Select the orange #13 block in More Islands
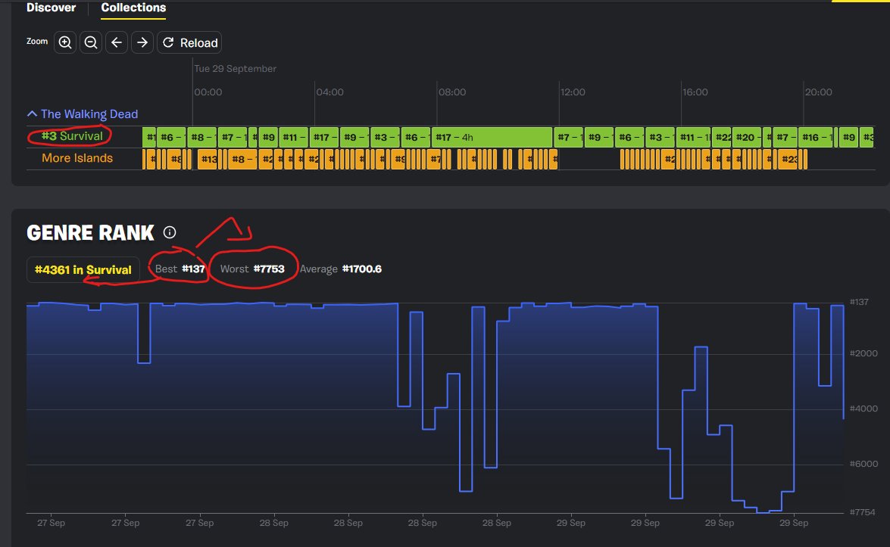The height and width of the screenshot is (547, 890). [208, 160]
